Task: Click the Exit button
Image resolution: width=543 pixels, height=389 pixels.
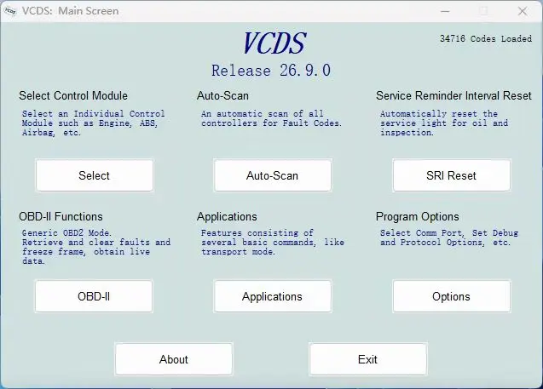Action: point(367,359)
